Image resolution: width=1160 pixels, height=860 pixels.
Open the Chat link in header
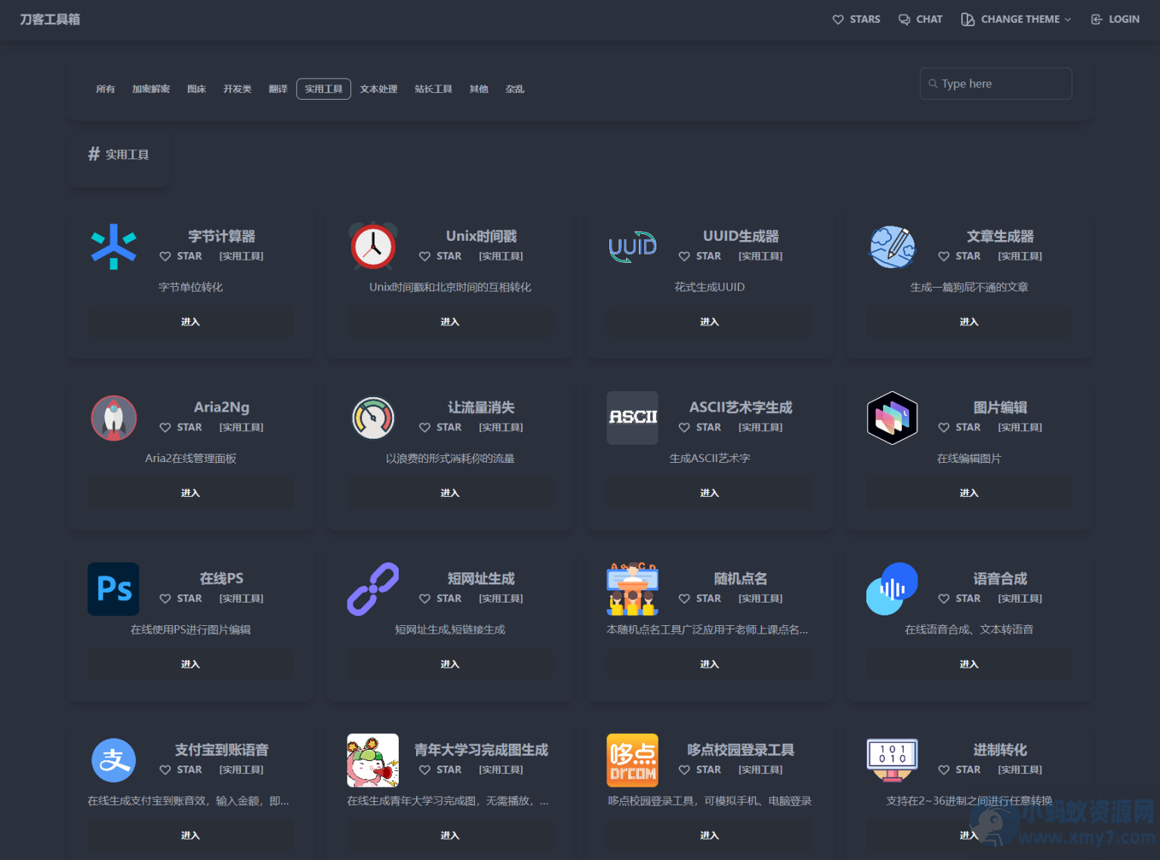coord(921,19)
